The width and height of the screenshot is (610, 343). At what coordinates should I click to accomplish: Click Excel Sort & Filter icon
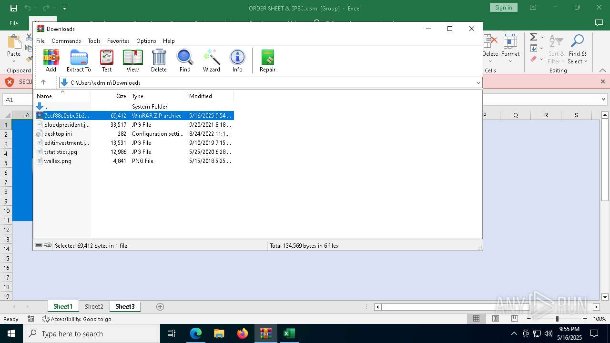[556, 50]
